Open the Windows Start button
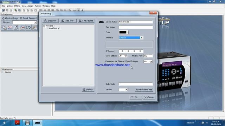This screenshot has height=126, width=225. pos(4,123)
